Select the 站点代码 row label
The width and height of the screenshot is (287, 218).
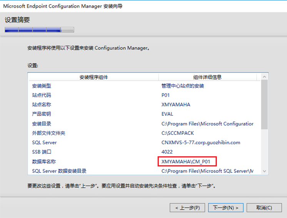coord(42,95)
